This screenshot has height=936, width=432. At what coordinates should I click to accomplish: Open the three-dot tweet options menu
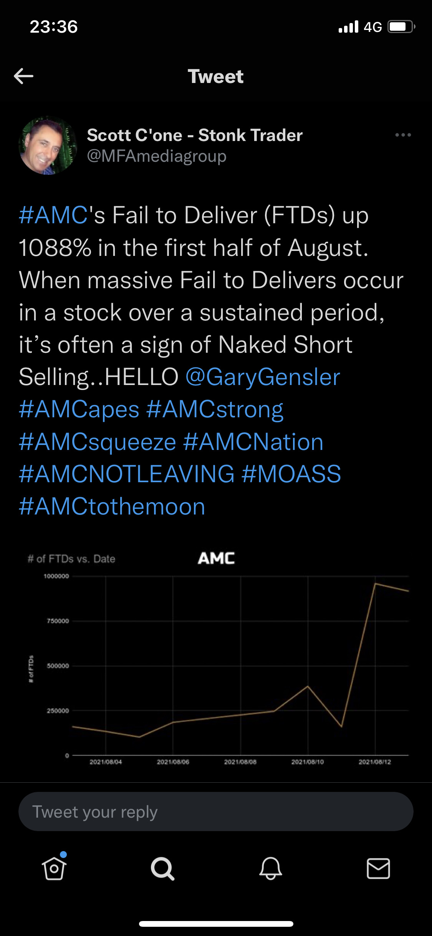coord(403,135)
